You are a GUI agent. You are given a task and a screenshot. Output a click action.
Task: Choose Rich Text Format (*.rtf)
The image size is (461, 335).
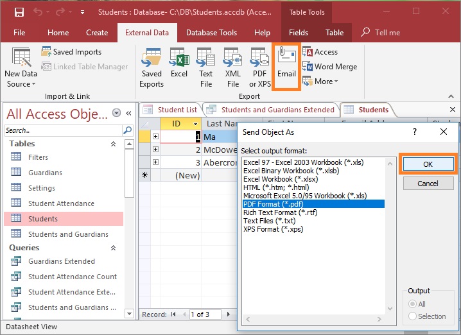pos(313,212)
